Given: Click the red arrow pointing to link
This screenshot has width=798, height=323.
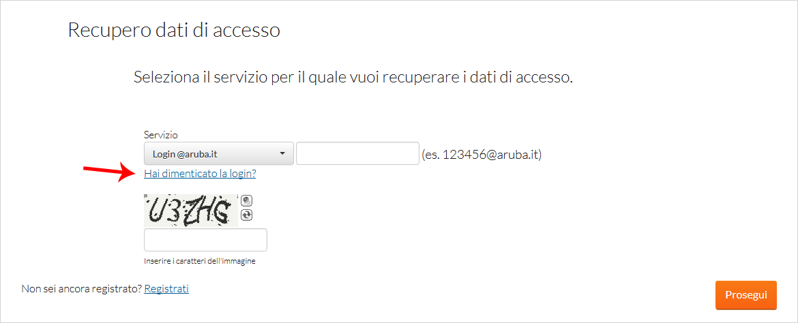Looking at the screenshot, I should [108, 172].
